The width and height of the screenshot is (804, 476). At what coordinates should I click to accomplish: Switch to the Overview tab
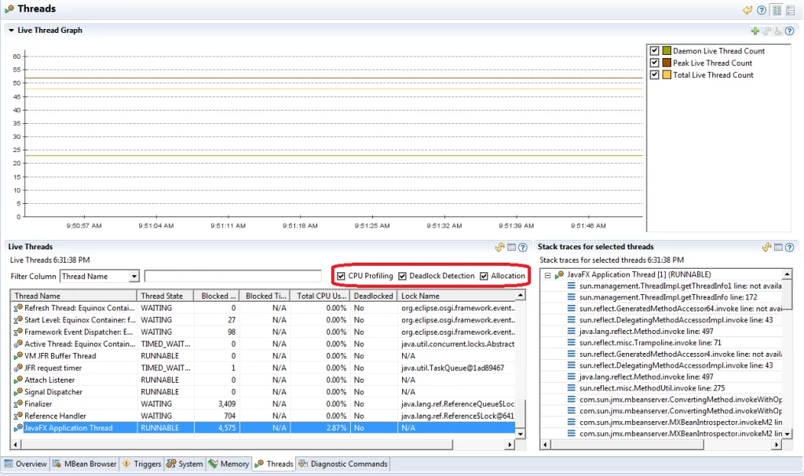coord(26,464)
